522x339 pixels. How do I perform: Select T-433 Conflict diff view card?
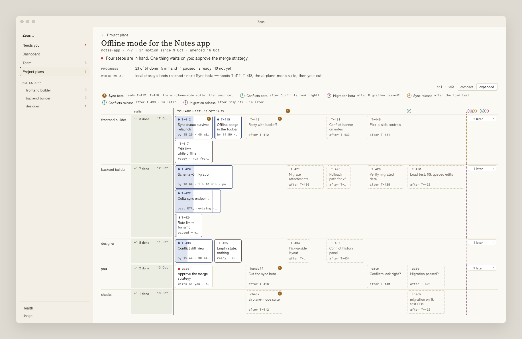[194, 251]
